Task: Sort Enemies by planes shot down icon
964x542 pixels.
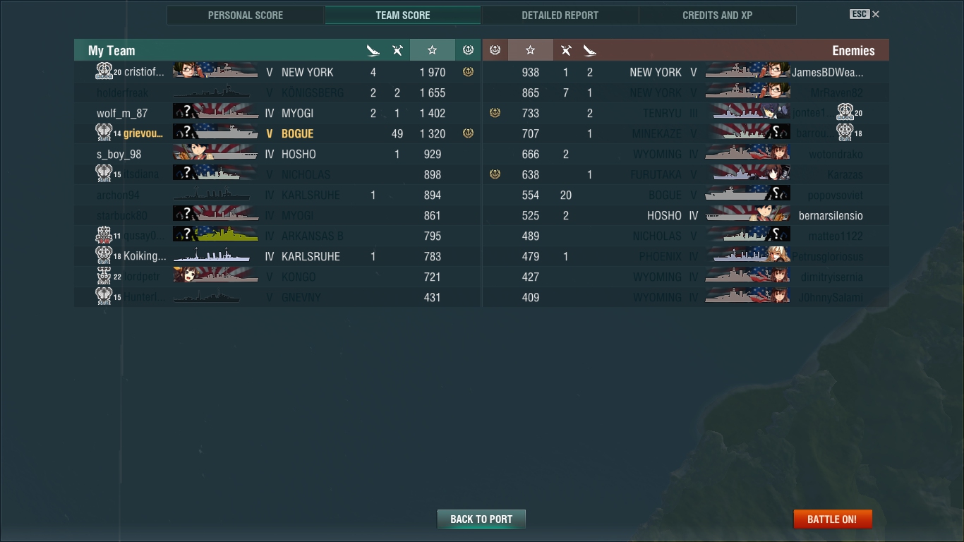Action: pos(566,50)
